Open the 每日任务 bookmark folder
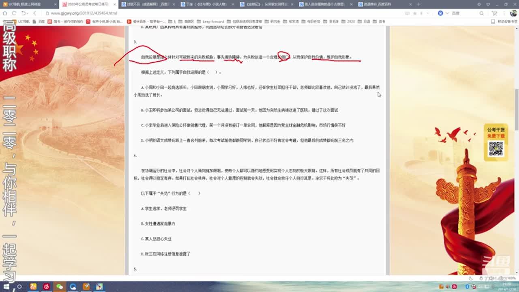The height and width of the screenshot is (292, 519). coord(311,21)
